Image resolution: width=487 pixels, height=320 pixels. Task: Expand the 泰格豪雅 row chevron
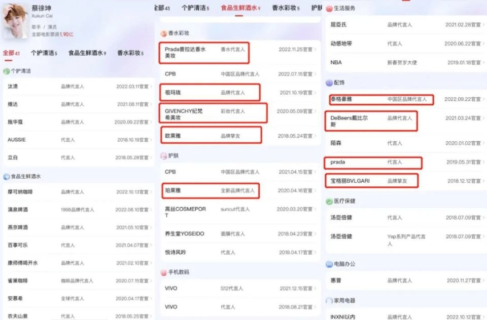tap(483, 99)
